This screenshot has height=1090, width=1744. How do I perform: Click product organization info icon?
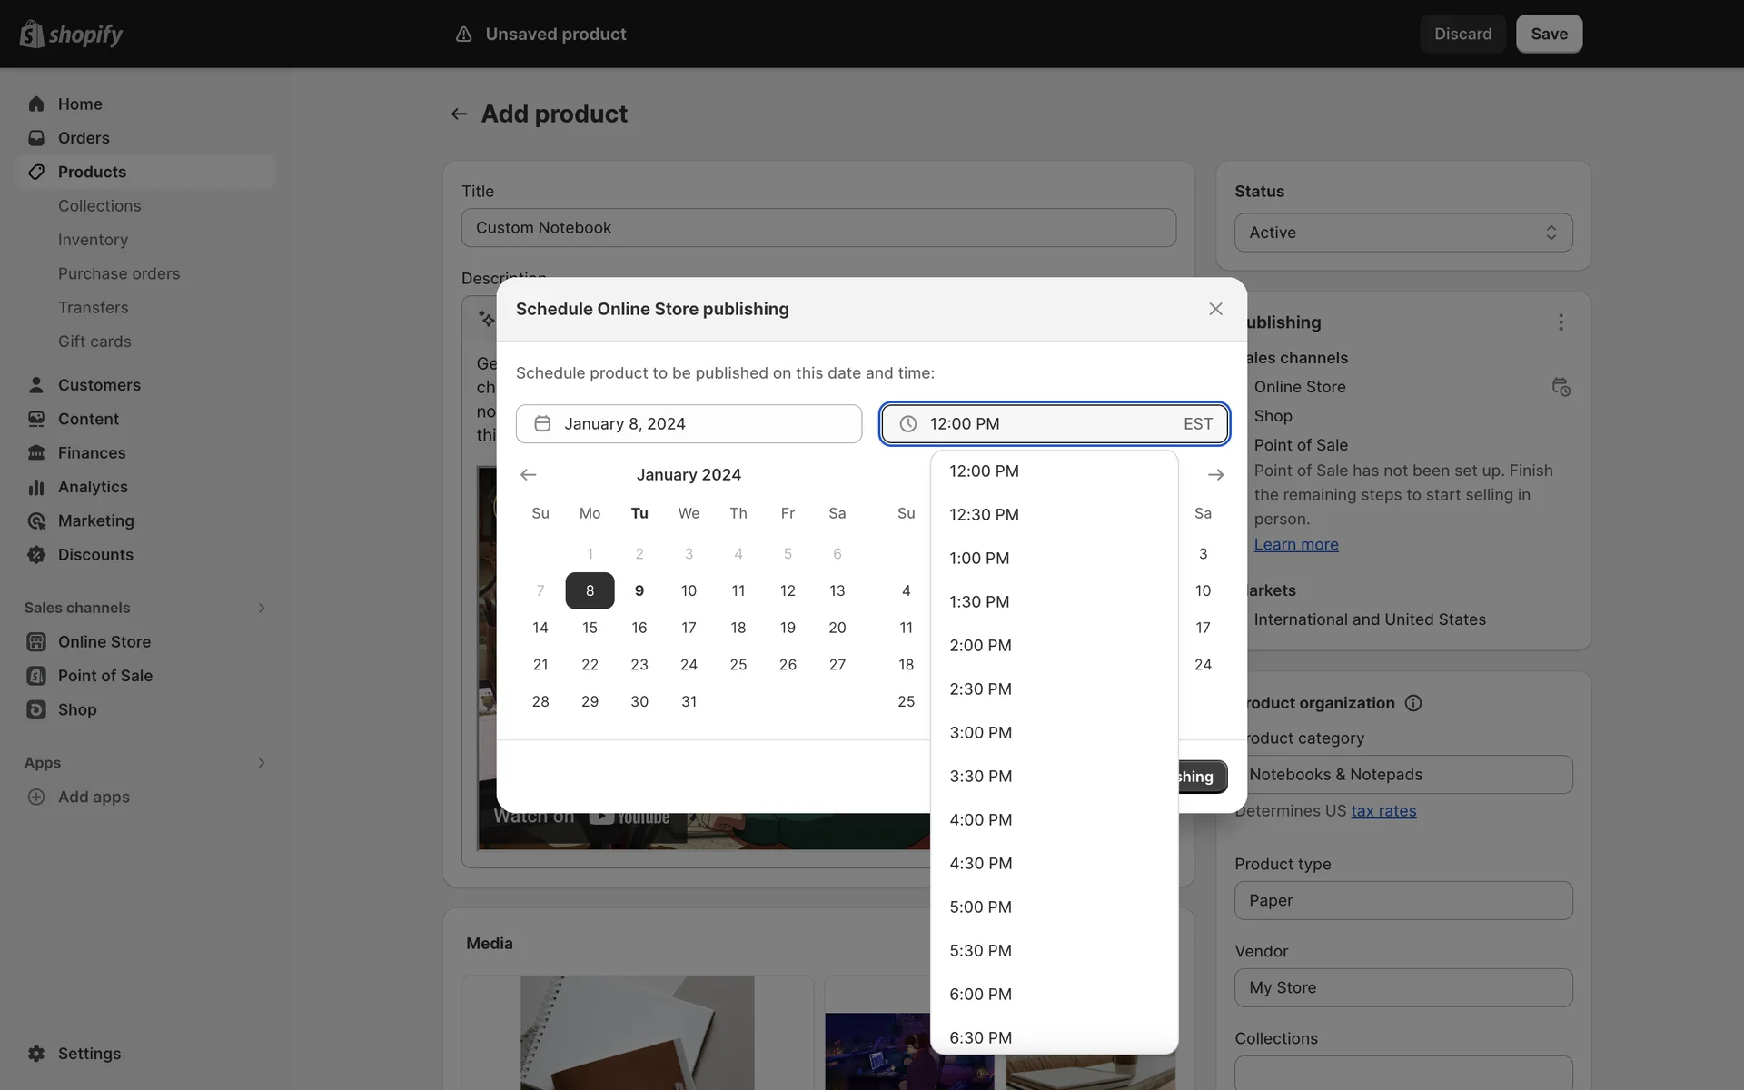point(1413,703)
